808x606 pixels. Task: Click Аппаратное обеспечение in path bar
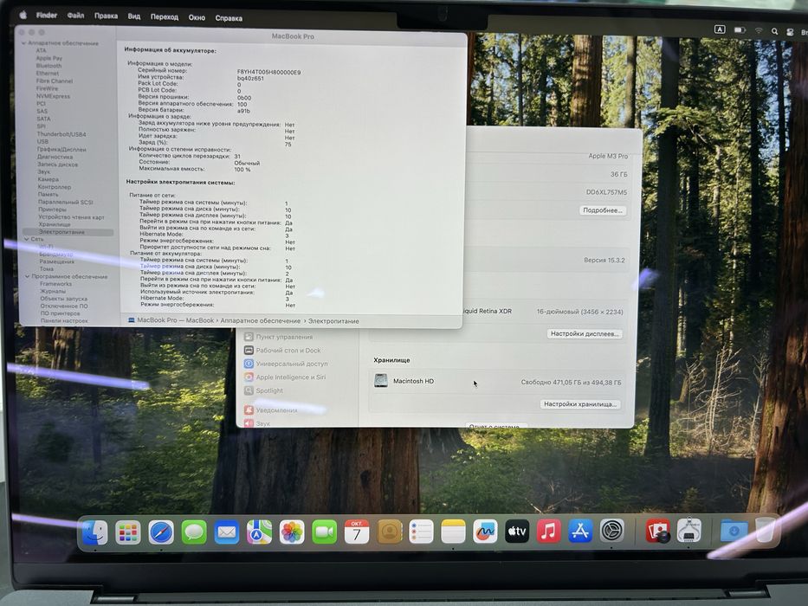260,320
